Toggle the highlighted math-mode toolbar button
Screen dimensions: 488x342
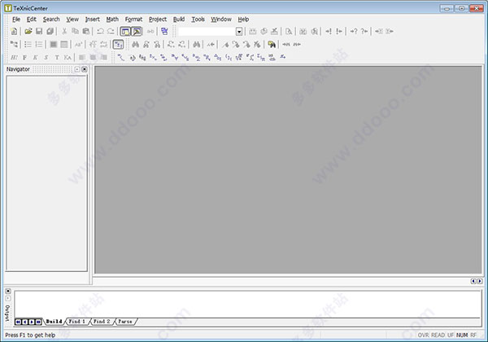[x=118, y=45]
